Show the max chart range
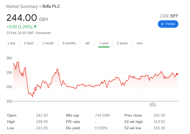Screen dimensions: 190x134 [x=140, y=43]
